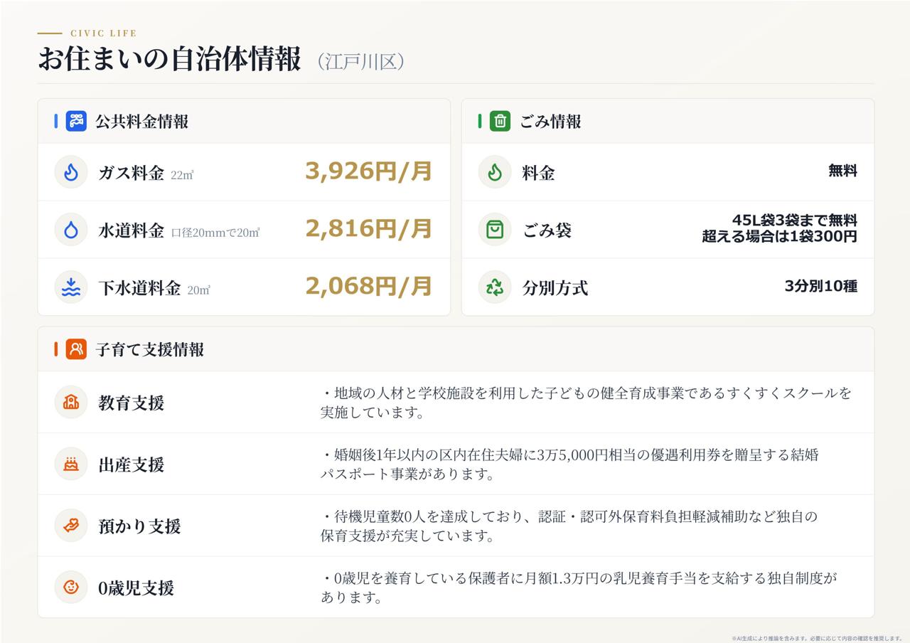Click the お住まいの自治体情報 page title

(x=169, y=60)
